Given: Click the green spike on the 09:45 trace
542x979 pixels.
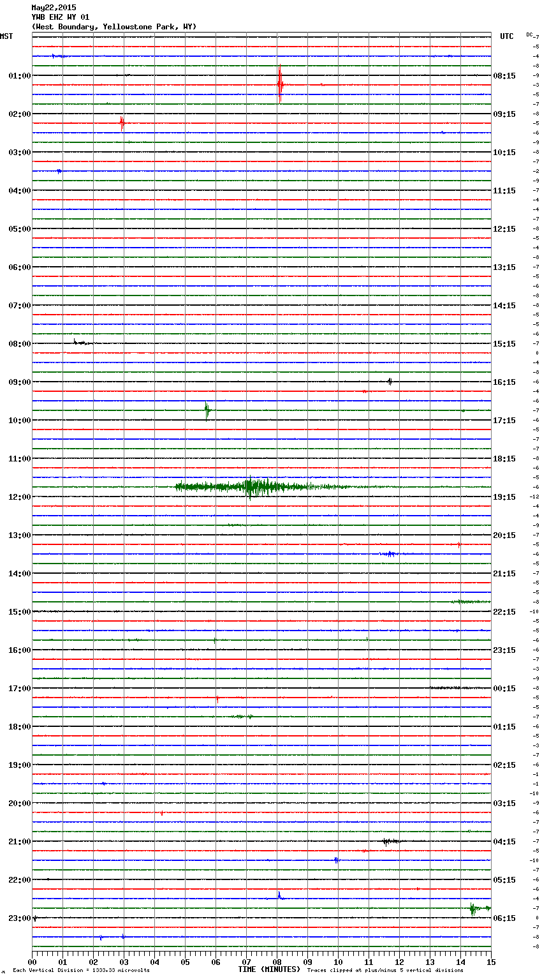Looking at the screenshot, I should click(x=207, y=410).
